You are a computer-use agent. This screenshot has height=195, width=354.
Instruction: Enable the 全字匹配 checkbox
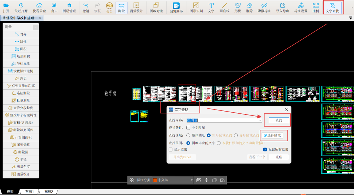(x=188, y=128)
